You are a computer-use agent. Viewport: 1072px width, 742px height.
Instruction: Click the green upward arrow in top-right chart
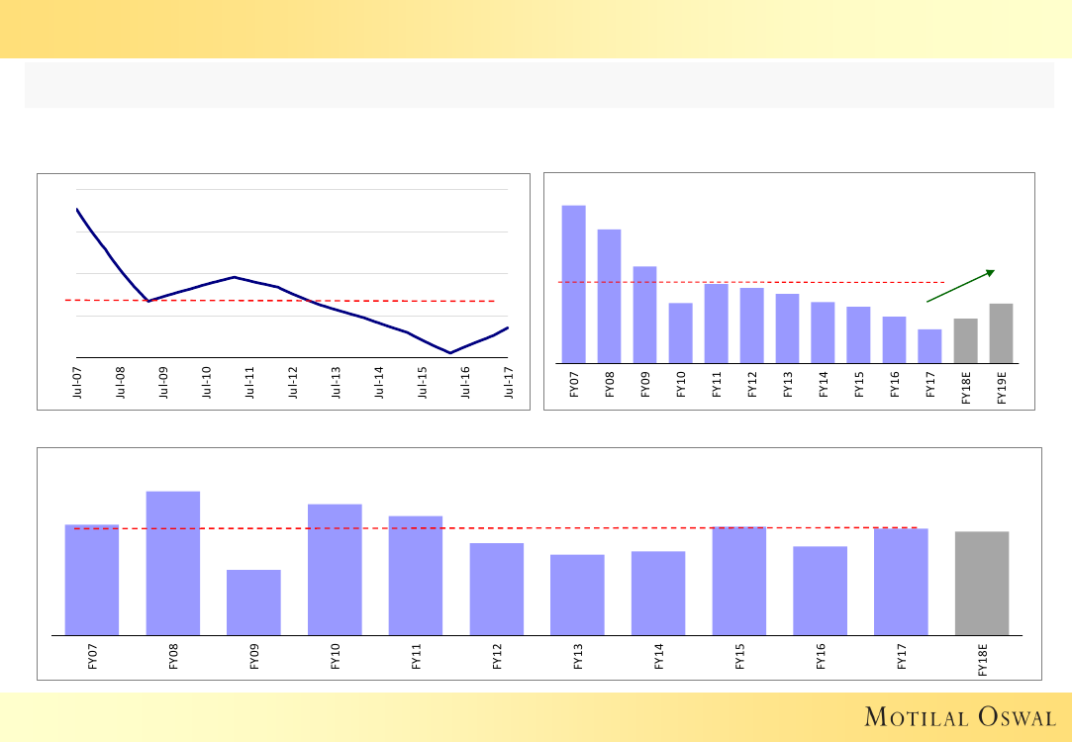[959, 286]
